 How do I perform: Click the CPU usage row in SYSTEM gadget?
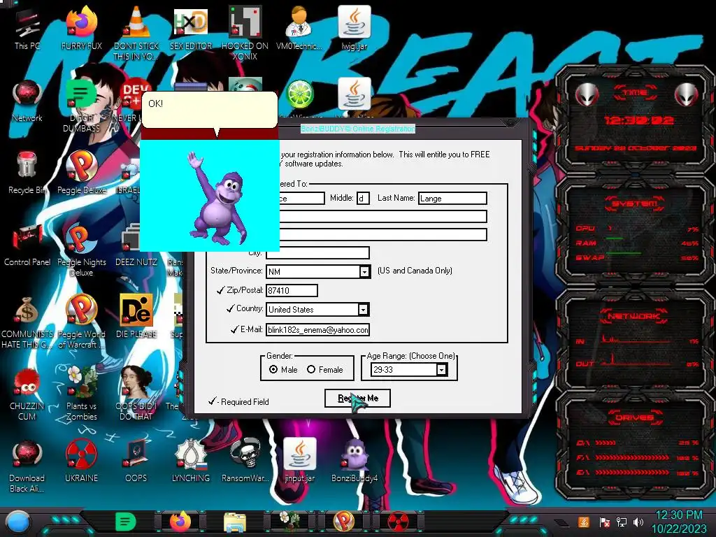637,229
